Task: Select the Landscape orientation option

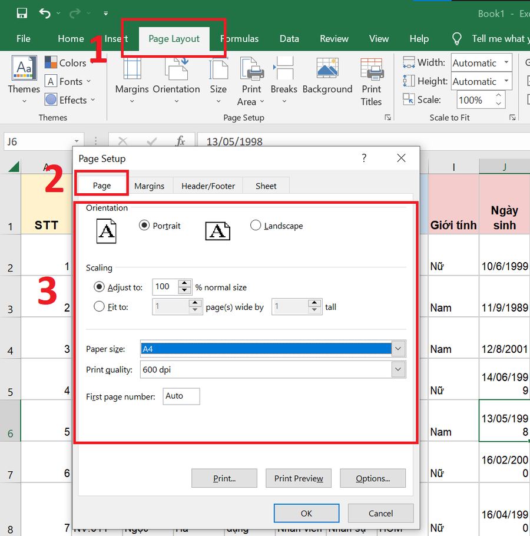Action: [256, 226]
